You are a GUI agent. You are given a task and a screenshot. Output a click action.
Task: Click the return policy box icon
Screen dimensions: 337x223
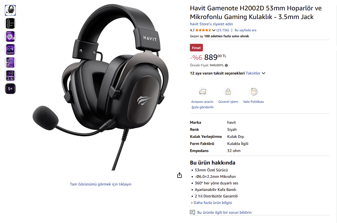coord(253,92)
